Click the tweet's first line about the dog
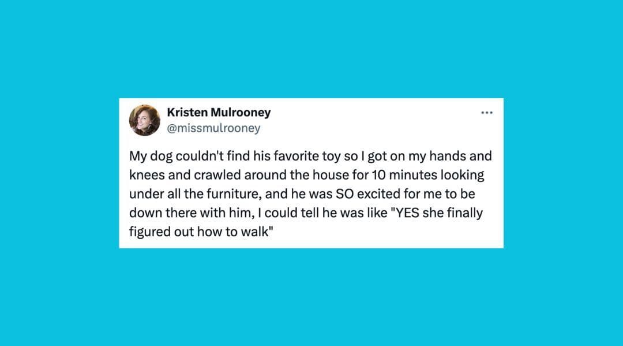 point(310,157)
